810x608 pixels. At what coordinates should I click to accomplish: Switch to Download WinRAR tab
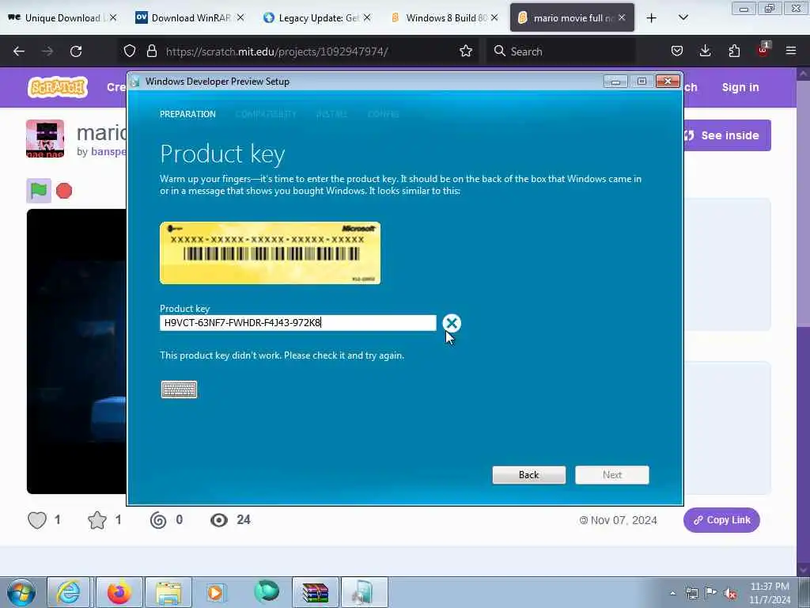[191, 18]
